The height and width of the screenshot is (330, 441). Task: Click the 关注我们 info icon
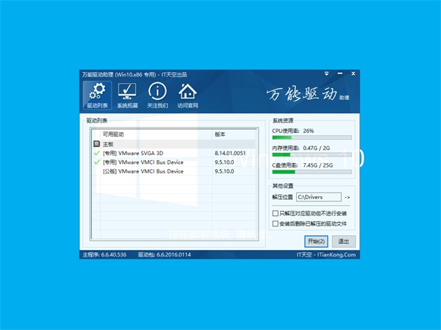point(157,96)
